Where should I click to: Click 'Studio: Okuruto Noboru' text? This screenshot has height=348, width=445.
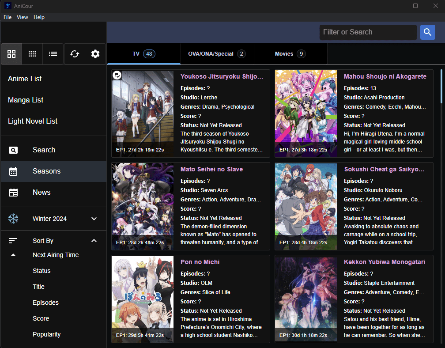coord(373,190)
